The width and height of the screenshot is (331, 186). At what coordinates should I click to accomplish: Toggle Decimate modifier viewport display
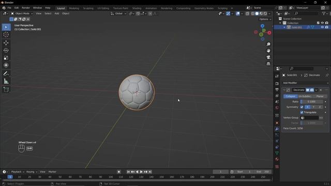pyautogui.click(x=308, y=90)
